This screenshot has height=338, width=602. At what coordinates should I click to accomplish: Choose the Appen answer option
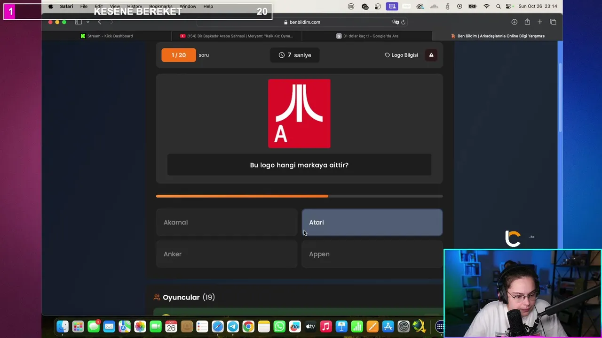(372, 254)
